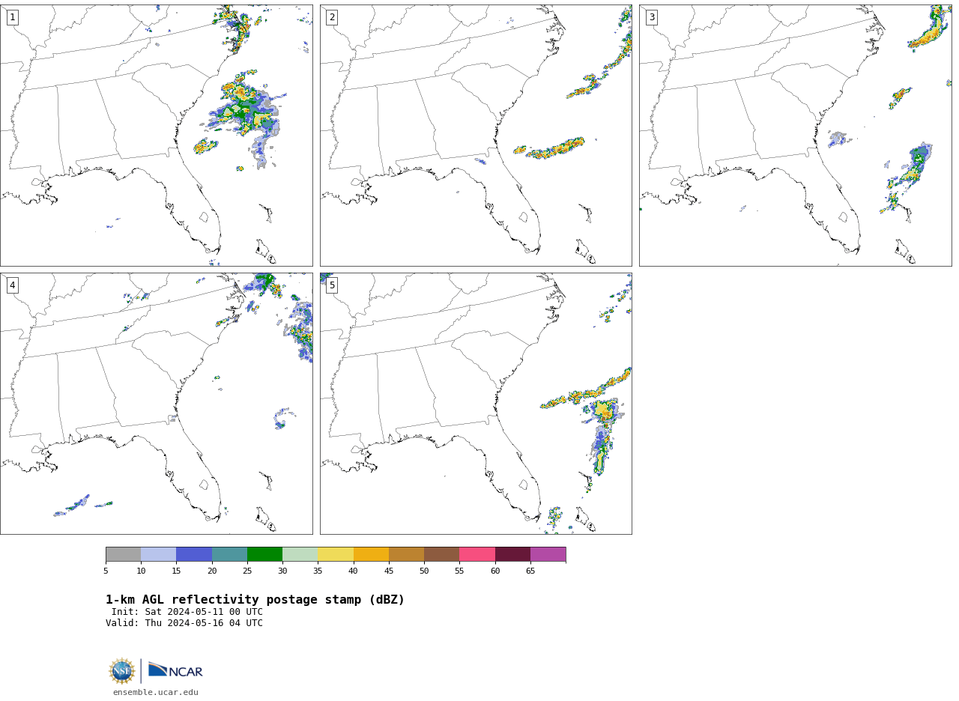
Task: Click the colorbar tick label 50
Action: tap(424, 571)
